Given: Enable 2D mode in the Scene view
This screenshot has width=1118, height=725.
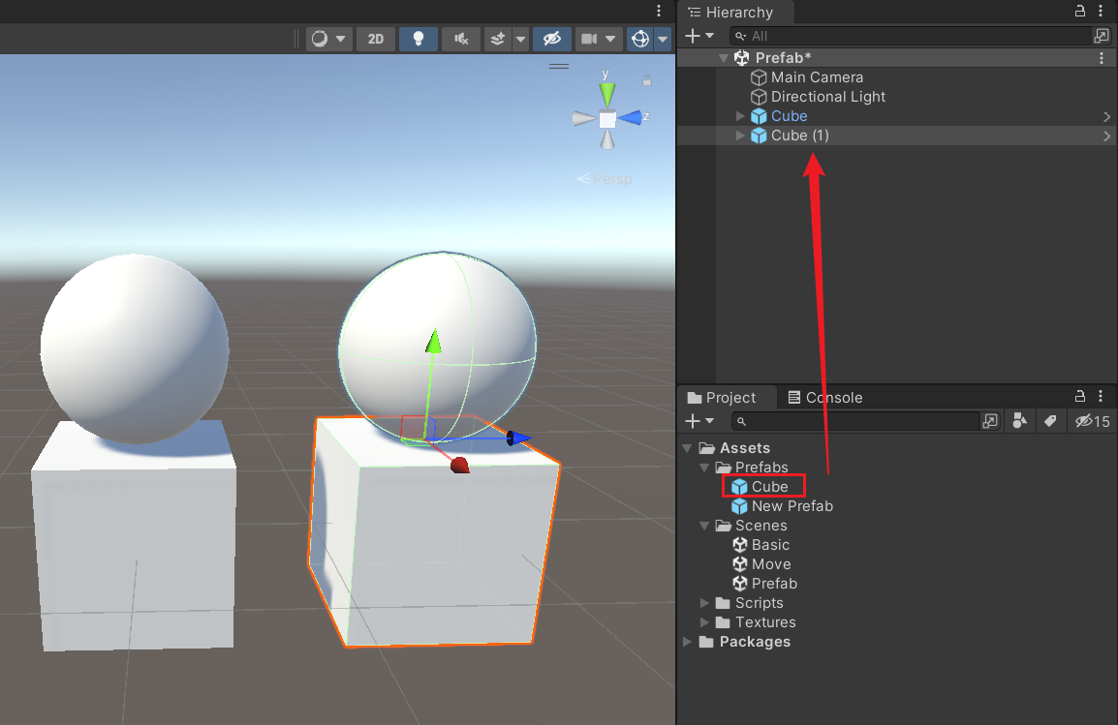Looking at the screenshot, I should [375, 39].
